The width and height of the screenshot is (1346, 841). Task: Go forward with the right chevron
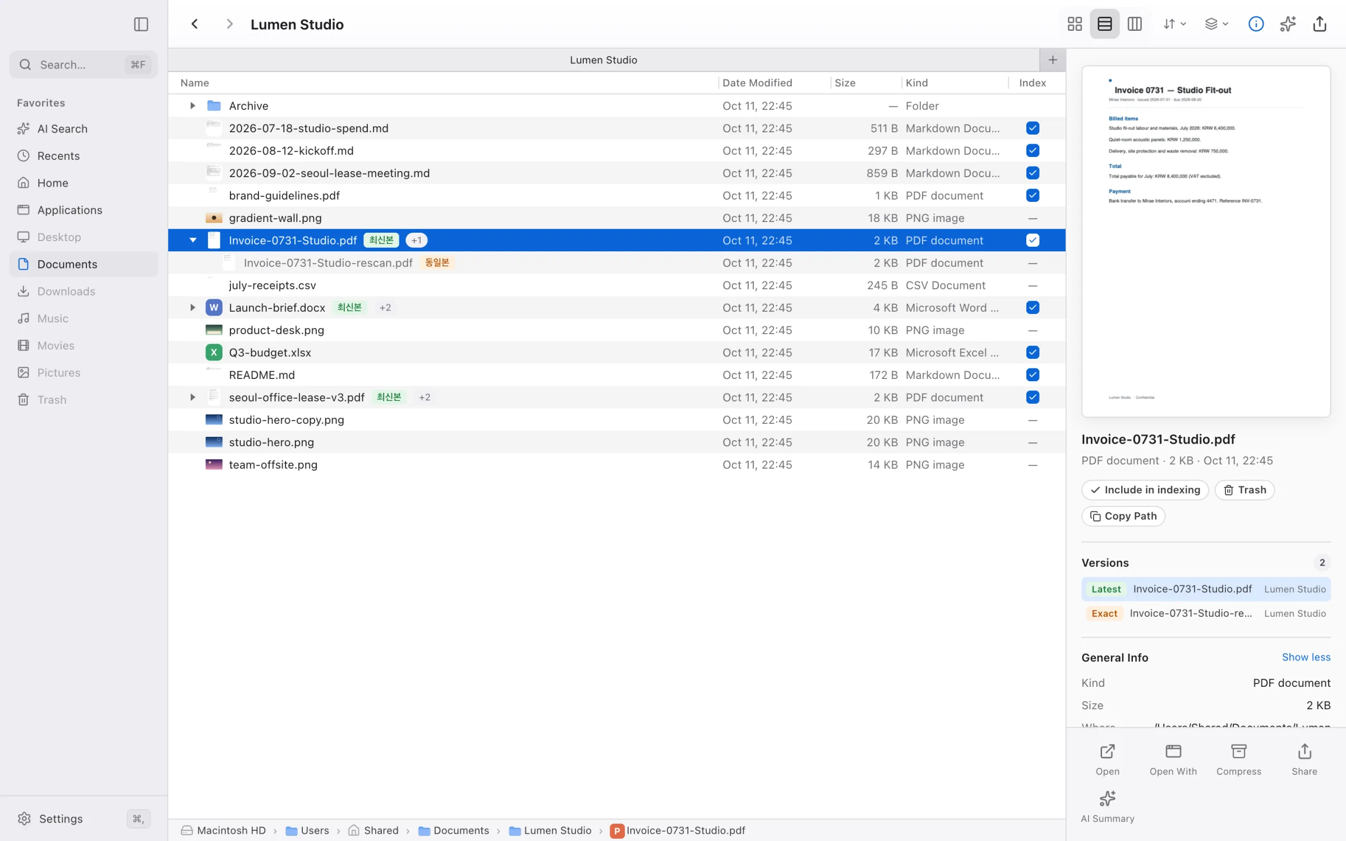(229, 24)
